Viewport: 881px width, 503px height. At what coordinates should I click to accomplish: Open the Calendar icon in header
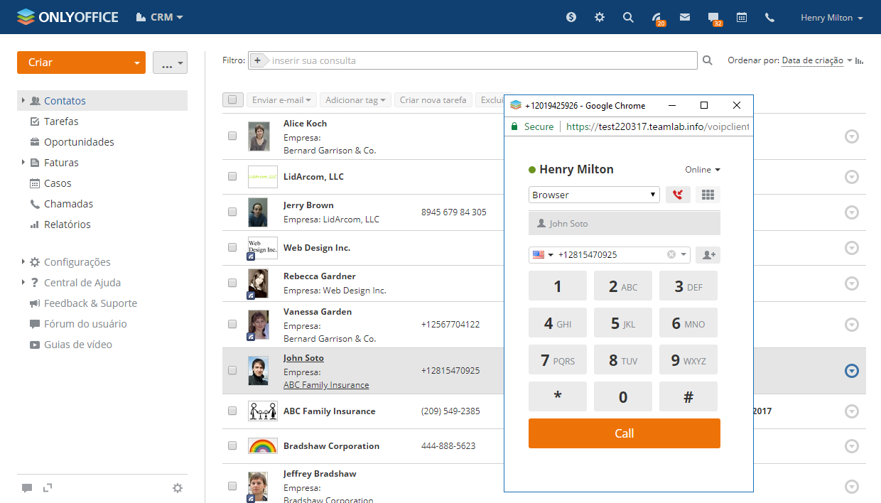[x=742, y=17]
